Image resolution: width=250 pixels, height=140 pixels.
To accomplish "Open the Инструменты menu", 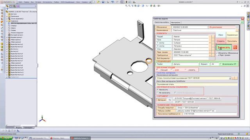I will (47, 2).
